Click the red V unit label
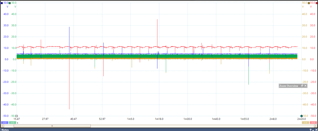318x131 pixels. click(x=311, y=7)
